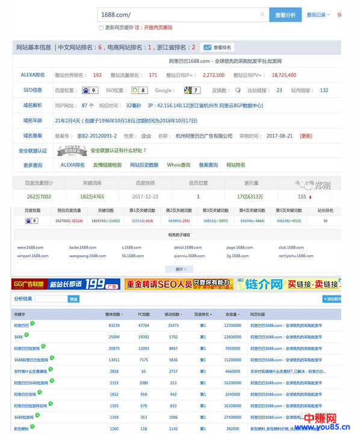Screen dimensions: 355x434
Task: Click the keyword filter input field
Action: (x=51, y=299)
